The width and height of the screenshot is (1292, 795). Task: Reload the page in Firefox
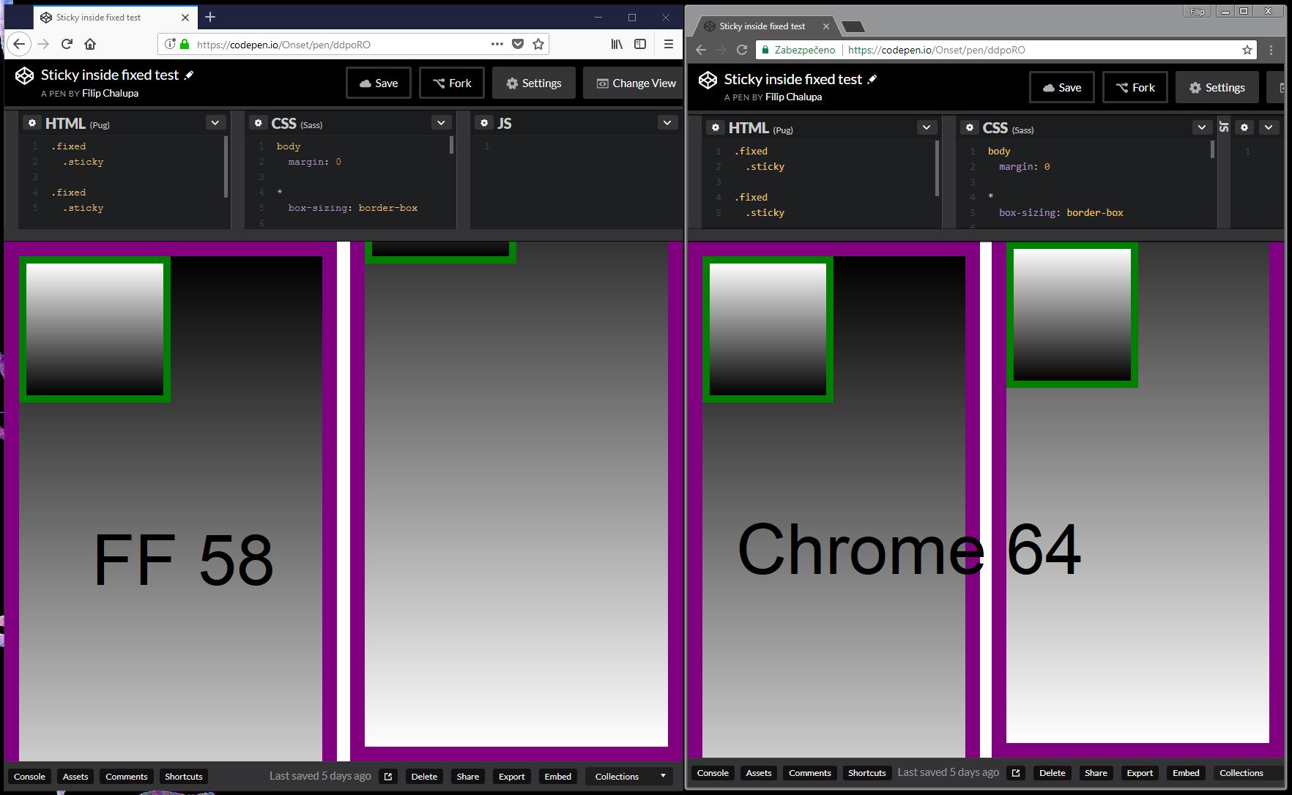pyautogui.click(x=67, y=44)
